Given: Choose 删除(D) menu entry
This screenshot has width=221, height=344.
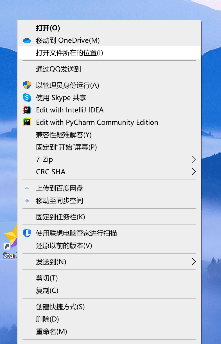Looking at the screenshot, I should (x=110, y=319).
